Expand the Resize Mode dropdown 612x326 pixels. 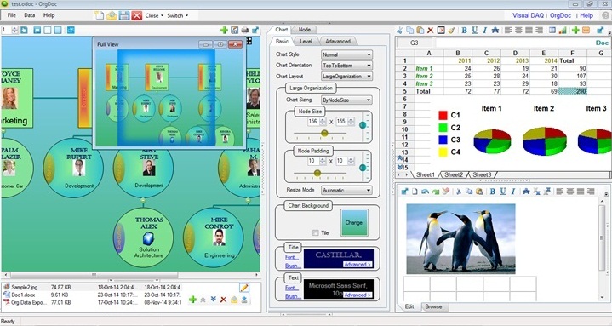pyautogui.click(x=346, y=191)
